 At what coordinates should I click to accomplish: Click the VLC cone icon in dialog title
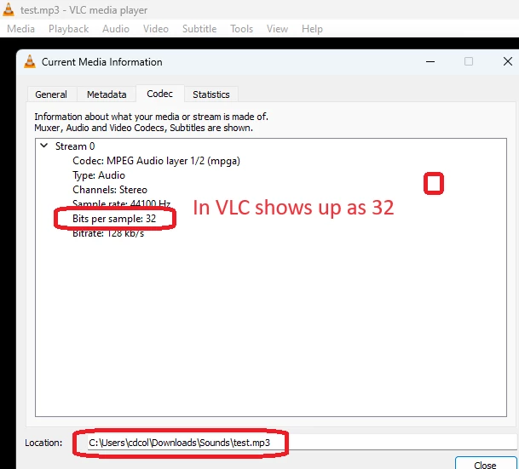tap(30, 61)
